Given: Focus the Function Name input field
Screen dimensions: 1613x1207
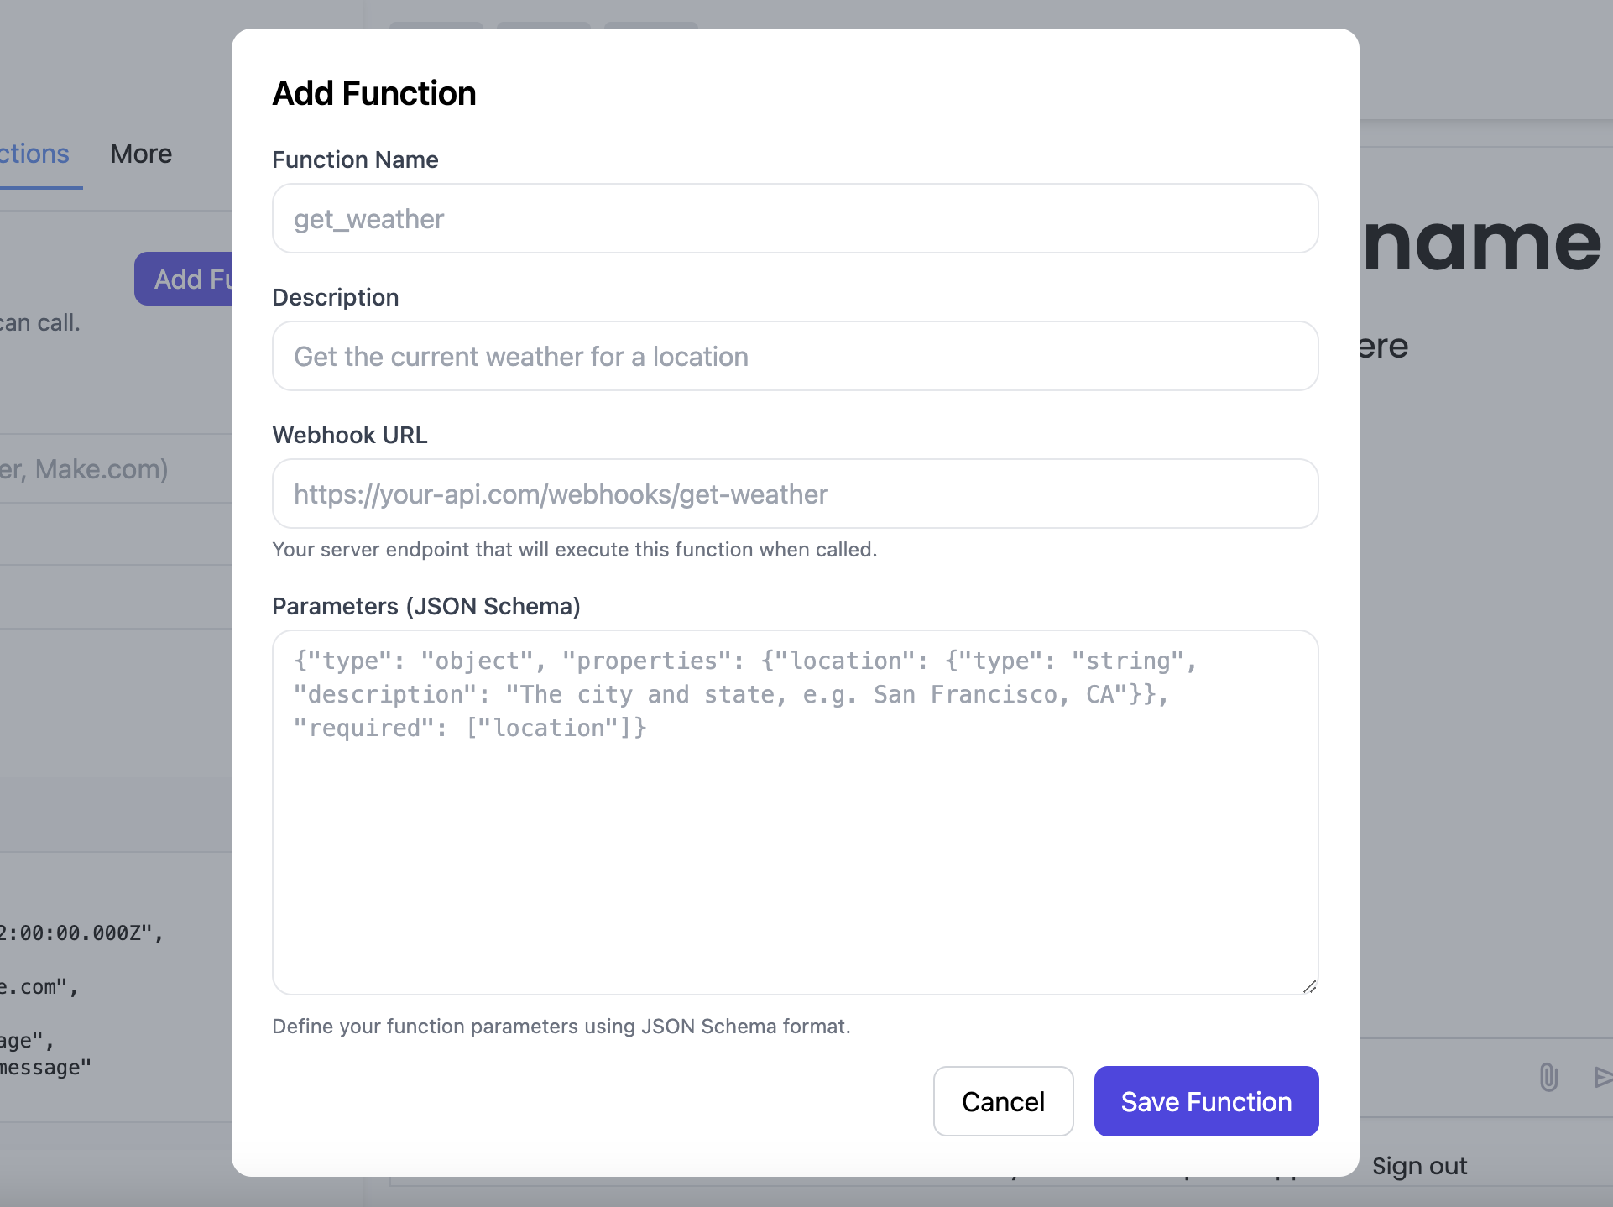Looking at the screenshot, I should point(794,218).
